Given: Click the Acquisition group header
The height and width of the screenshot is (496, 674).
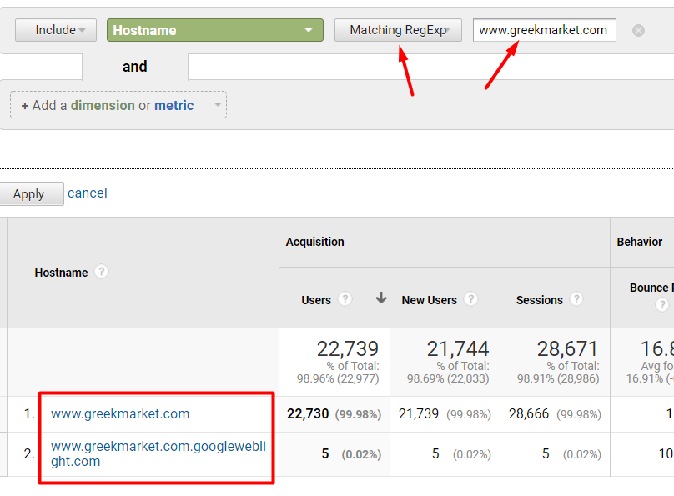Looking at the screenshot, I should [314, 242].
